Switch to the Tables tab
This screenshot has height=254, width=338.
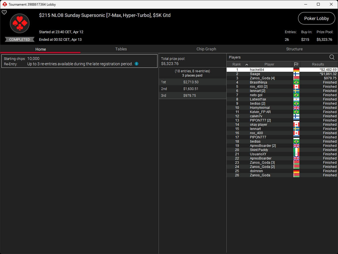click(x=121, y=49)
